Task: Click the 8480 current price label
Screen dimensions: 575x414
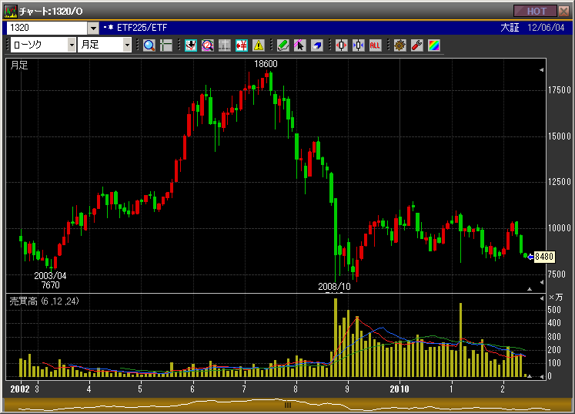Action: pyautogui.click(x=544, y=257)
